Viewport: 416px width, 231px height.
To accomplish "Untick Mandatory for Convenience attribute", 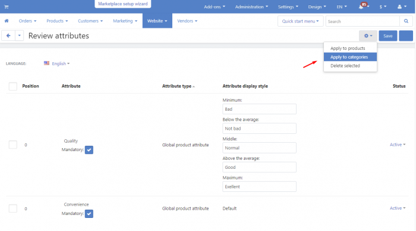I will (x=89, y=214).
